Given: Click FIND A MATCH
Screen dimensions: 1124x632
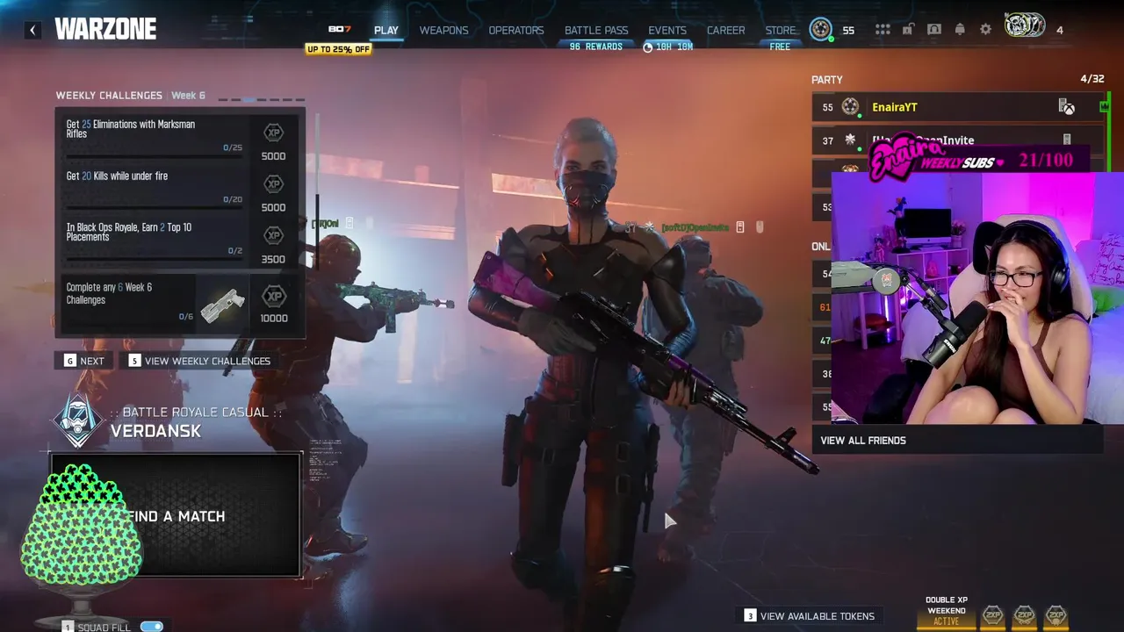Looking at the screenshot, I should tap(176, 516).
